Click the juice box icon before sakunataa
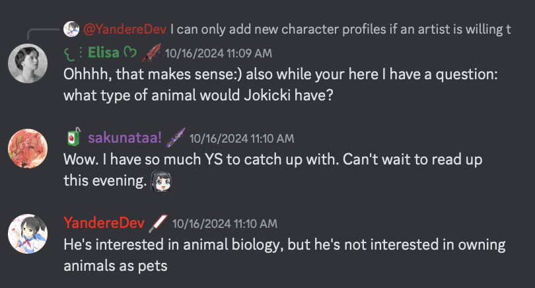535x288 pixels. tap(73, 138)
